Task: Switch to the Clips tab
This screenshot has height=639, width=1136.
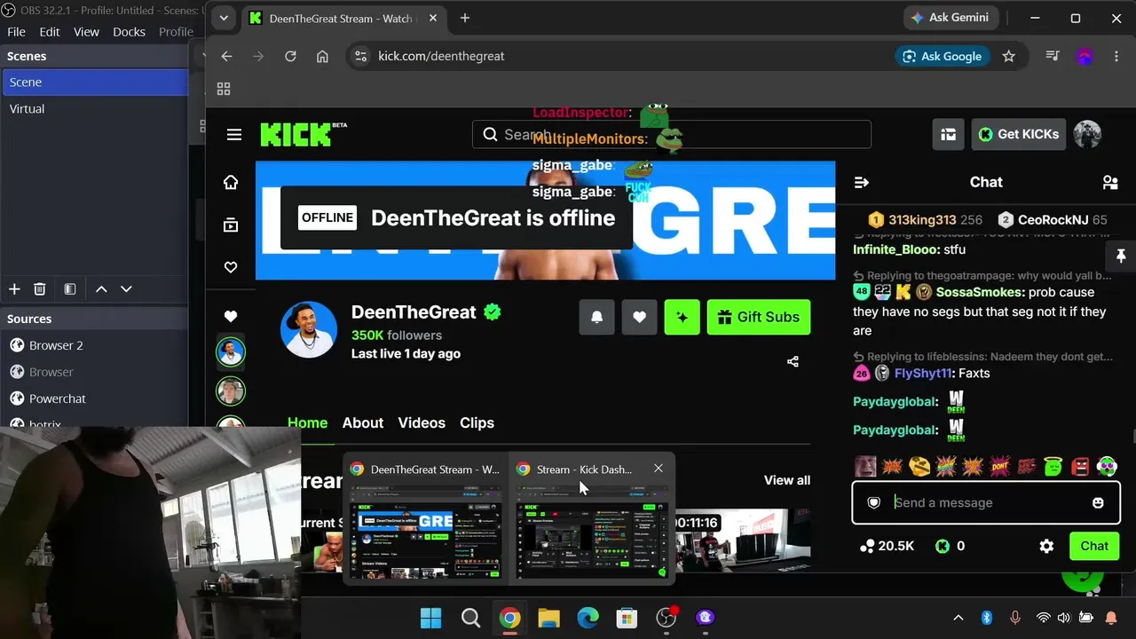Action: pos(477,422)
